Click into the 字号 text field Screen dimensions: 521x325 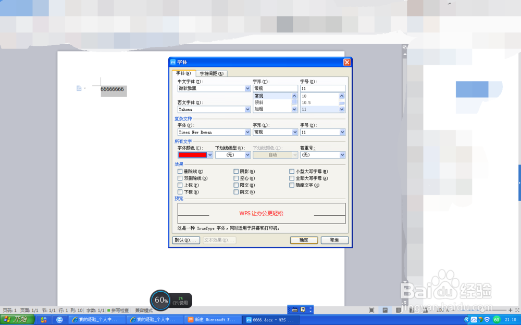322,88
